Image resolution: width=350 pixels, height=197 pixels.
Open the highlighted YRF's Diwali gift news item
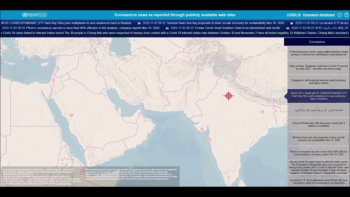tap(319, 96)
